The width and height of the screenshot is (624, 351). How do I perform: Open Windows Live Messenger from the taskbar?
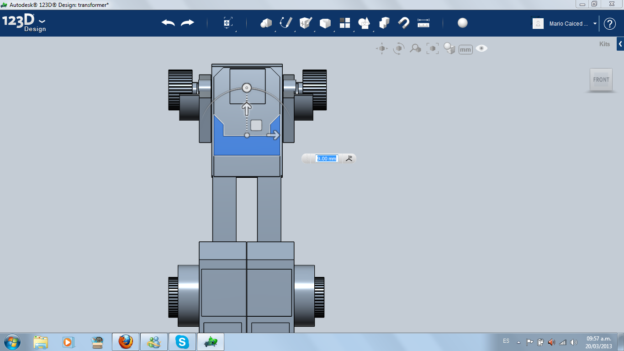(154, 341)
